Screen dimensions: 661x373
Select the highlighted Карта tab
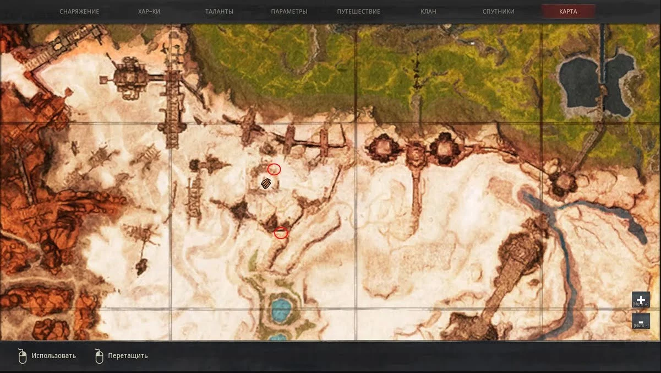tap(568, 12)
